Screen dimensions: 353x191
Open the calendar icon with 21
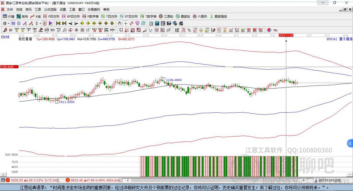tap(151, 23)
